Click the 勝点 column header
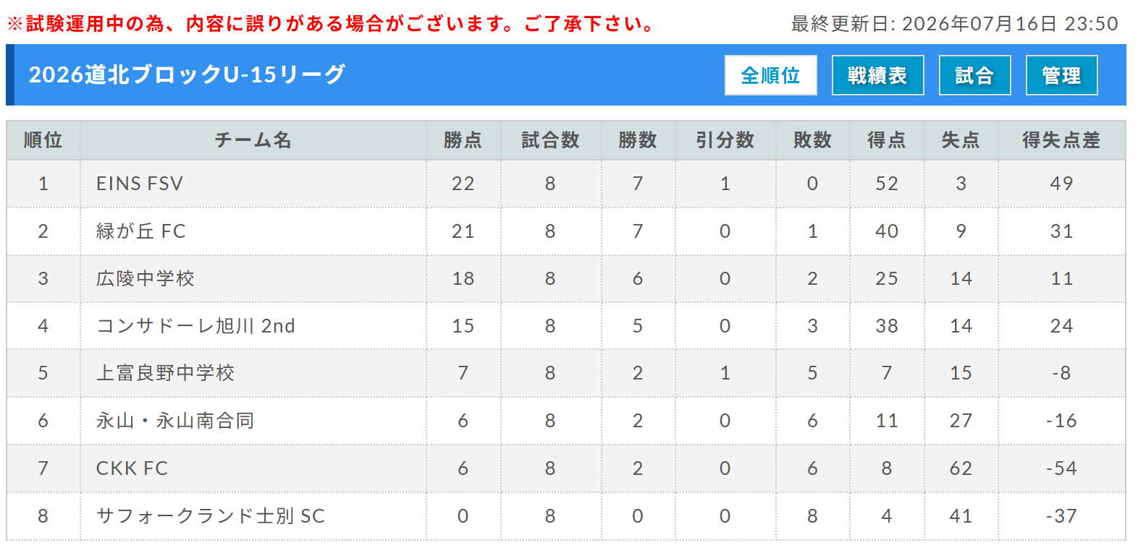This screenshot has height=553, width=1138. click(x=463, y=140)
